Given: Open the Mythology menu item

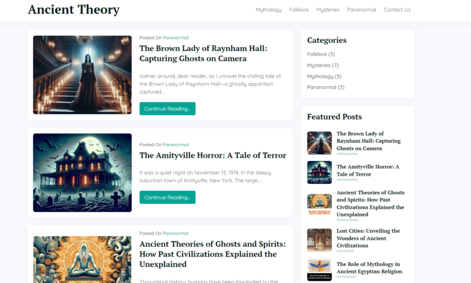Looking at the screenshot, I should [x=269, y=10].
